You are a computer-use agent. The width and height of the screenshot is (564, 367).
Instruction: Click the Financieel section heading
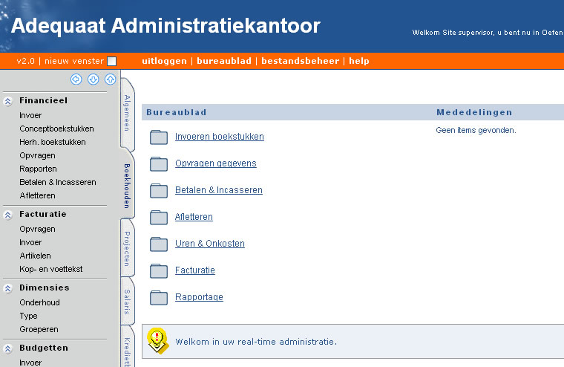[43, 100]
